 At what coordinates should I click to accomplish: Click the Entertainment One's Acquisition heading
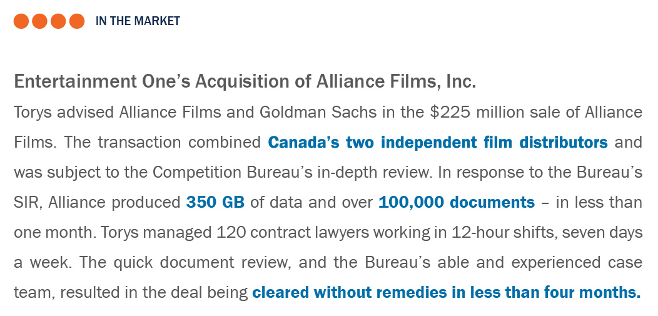tap(245, 82)
